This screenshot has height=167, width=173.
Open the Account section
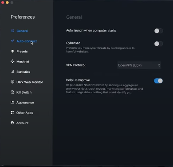click(x=22, y=123)
